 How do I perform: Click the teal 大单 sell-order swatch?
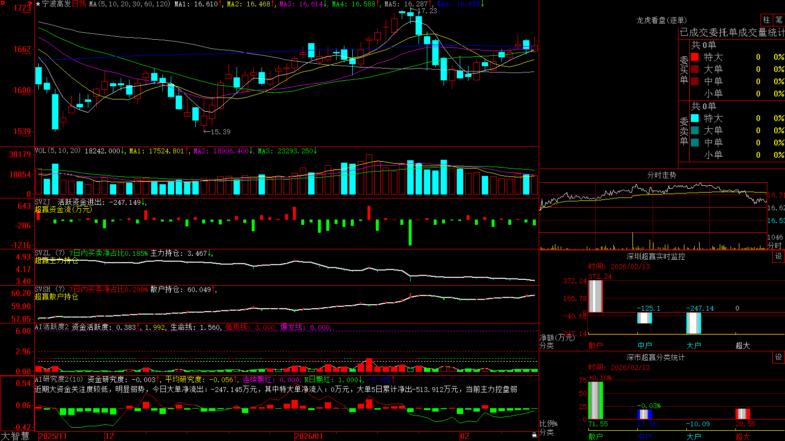[x=695, y=130]
